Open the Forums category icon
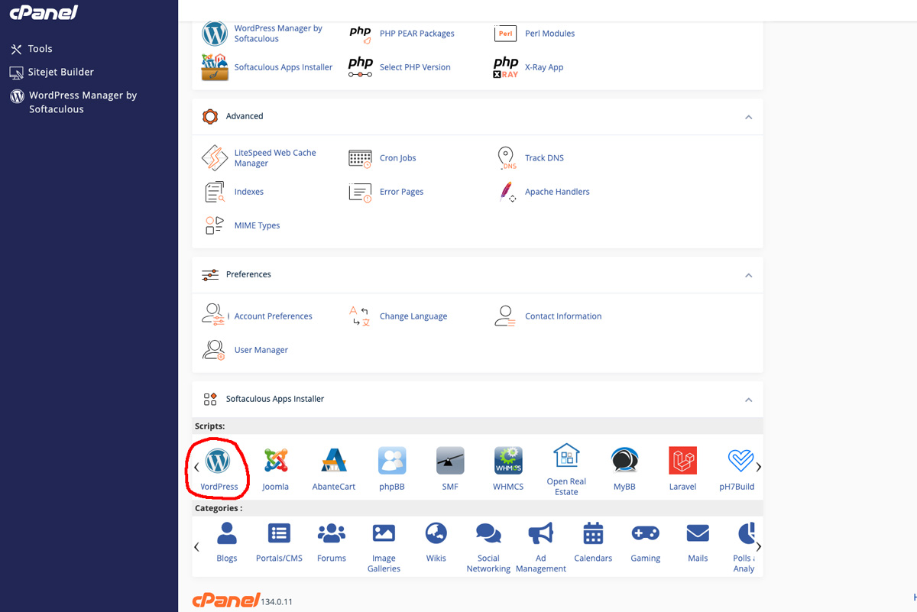The height and width of the screenshot is (612, 917). [332, 533]
